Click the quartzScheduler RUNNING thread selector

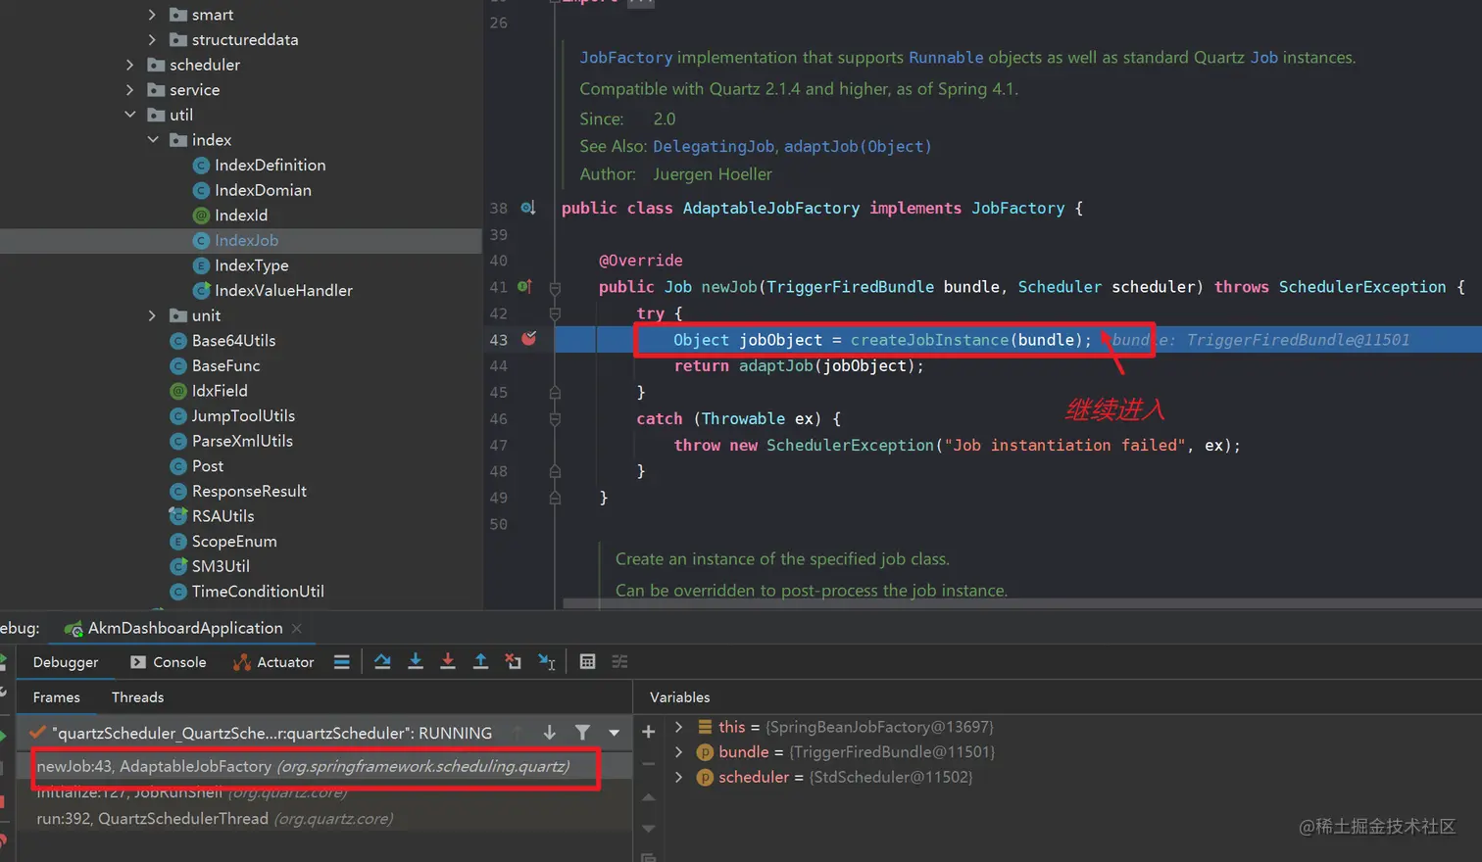272,733
